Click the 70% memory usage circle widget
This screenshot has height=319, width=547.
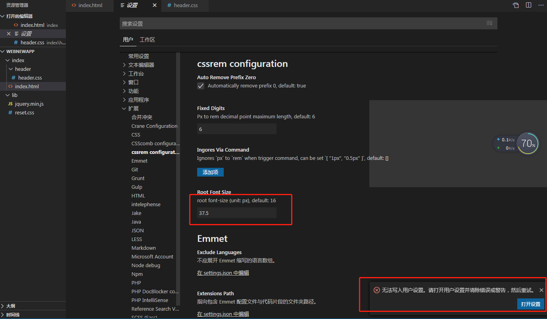[x=528, y=143]
